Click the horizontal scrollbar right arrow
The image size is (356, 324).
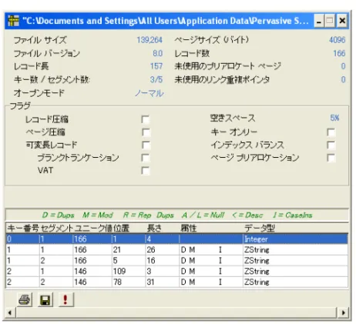click(343, 312)
